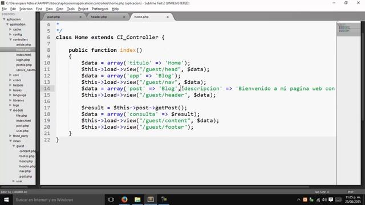Open nav.php under guest
Viewport: 365px width, 205px height.
pos(25,171)
